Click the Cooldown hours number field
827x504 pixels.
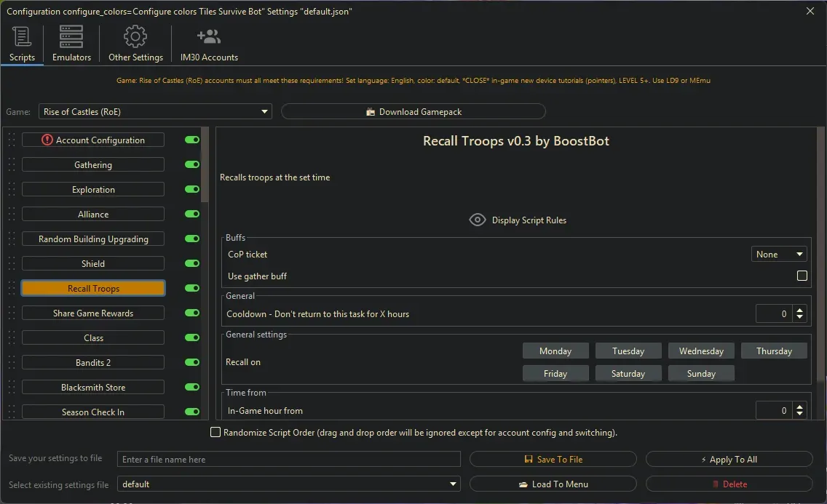(x=774, y=314)
